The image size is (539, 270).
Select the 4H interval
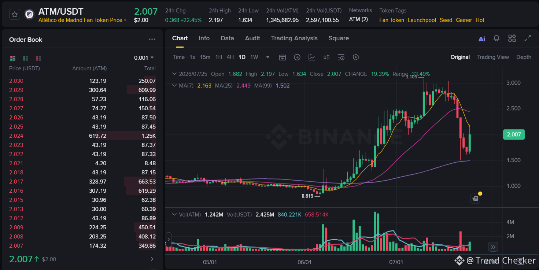tap(230, 57)
